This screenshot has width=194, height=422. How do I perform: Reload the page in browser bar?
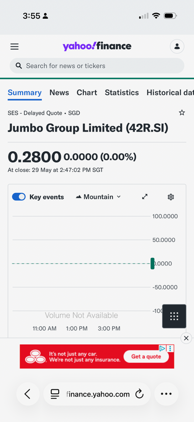click(x=139, y=394)
